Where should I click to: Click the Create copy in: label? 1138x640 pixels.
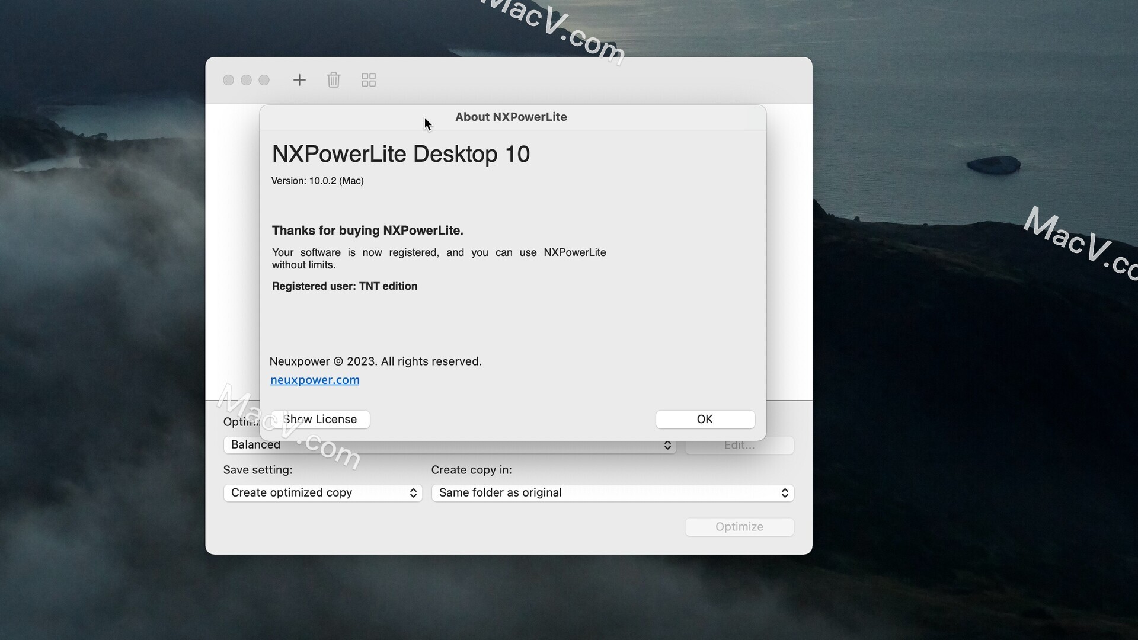471,470
